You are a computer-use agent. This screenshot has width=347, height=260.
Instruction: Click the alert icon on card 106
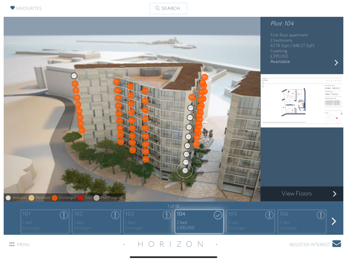click(x=321, y=215)
